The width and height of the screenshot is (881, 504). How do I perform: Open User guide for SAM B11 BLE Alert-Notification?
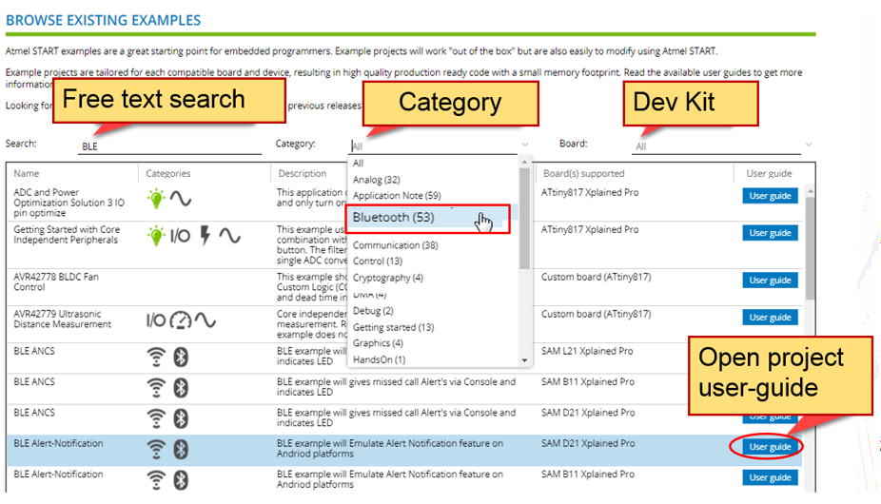tap(770, 477)
